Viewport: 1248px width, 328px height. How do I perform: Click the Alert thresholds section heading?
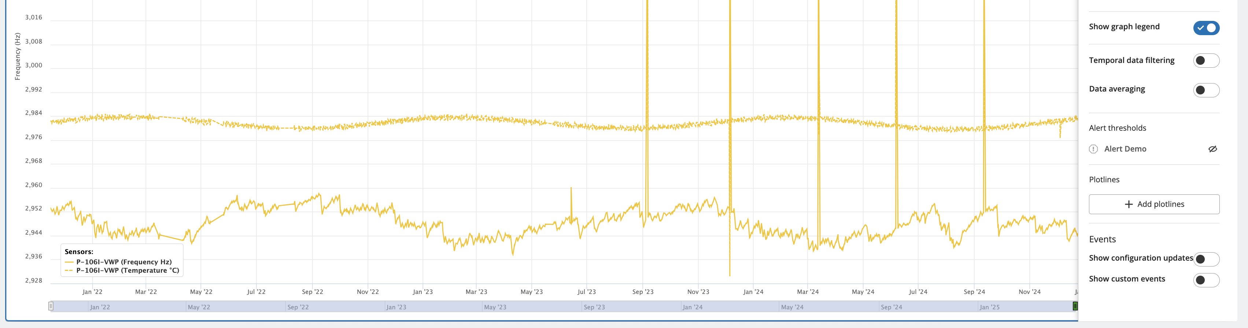point(1117,128)
